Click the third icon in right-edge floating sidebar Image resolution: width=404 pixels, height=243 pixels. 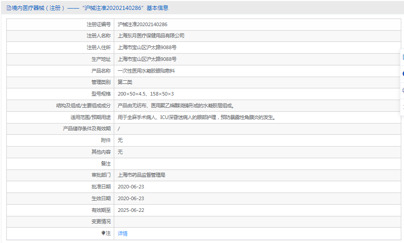[x=403, y=90]
